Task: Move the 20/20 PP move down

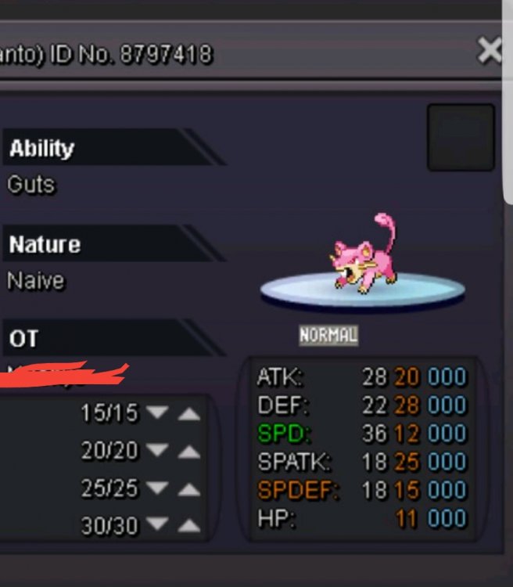Action: pos(157,449)
